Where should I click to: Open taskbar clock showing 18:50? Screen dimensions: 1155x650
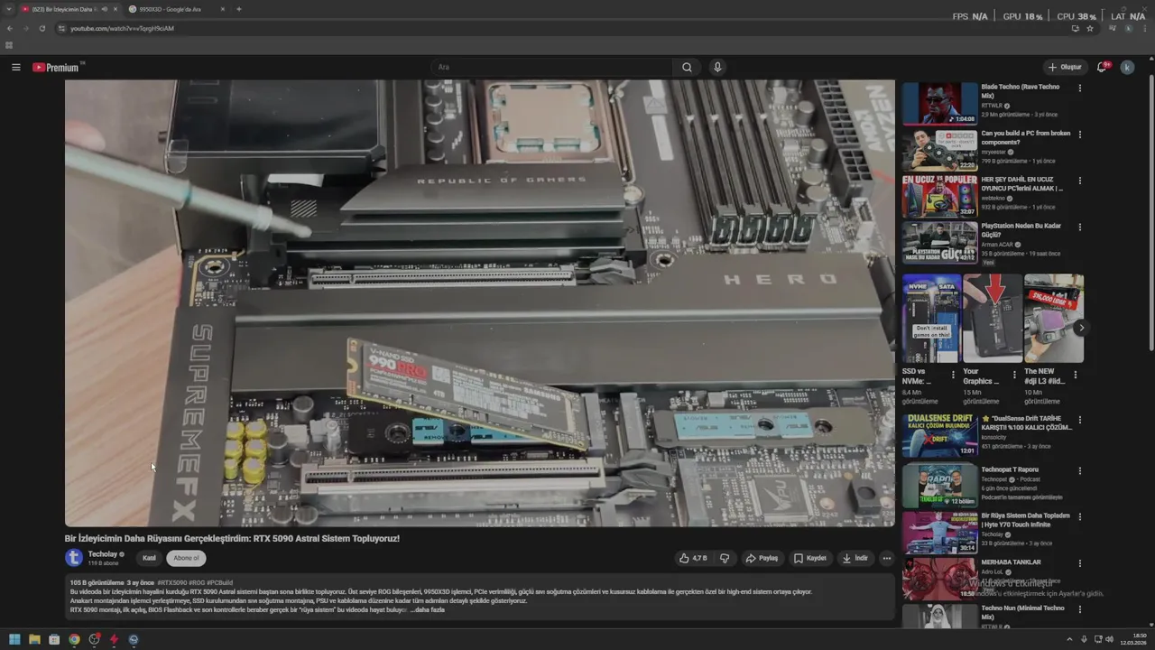tap(1133, 639)
